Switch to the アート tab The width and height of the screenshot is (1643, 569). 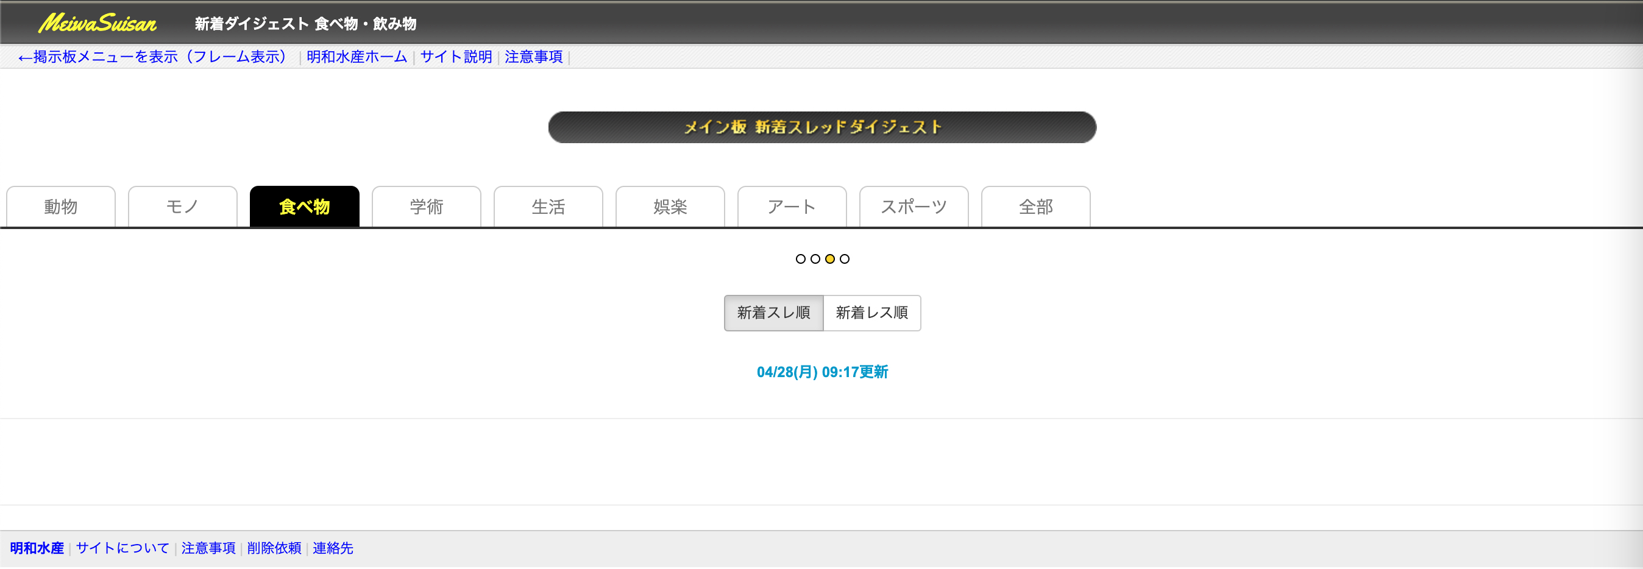792,207
